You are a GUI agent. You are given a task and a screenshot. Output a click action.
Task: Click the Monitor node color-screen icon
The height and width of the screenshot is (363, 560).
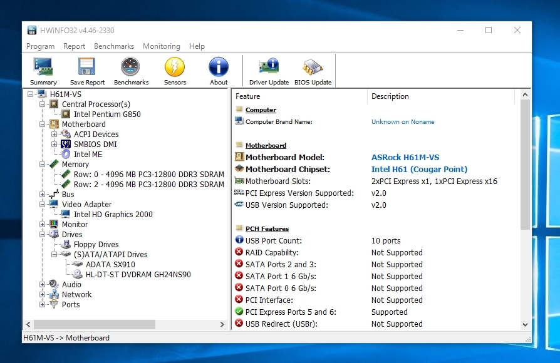[x=54, y=224]
